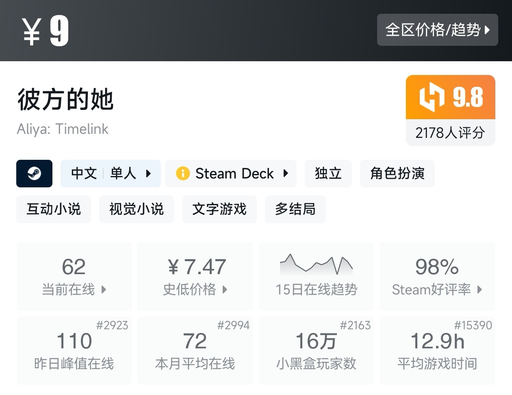Viewport: 512px width, 395px height.
Task: Click the 2178人评分 rating count
Action: 450,133
